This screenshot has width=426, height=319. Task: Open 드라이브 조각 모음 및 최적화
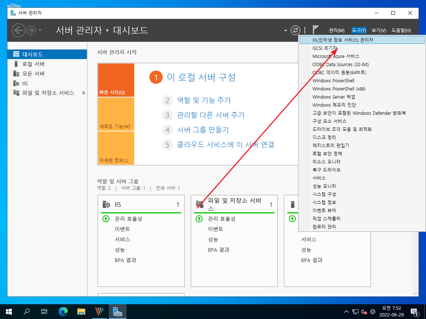click(362, 129)
